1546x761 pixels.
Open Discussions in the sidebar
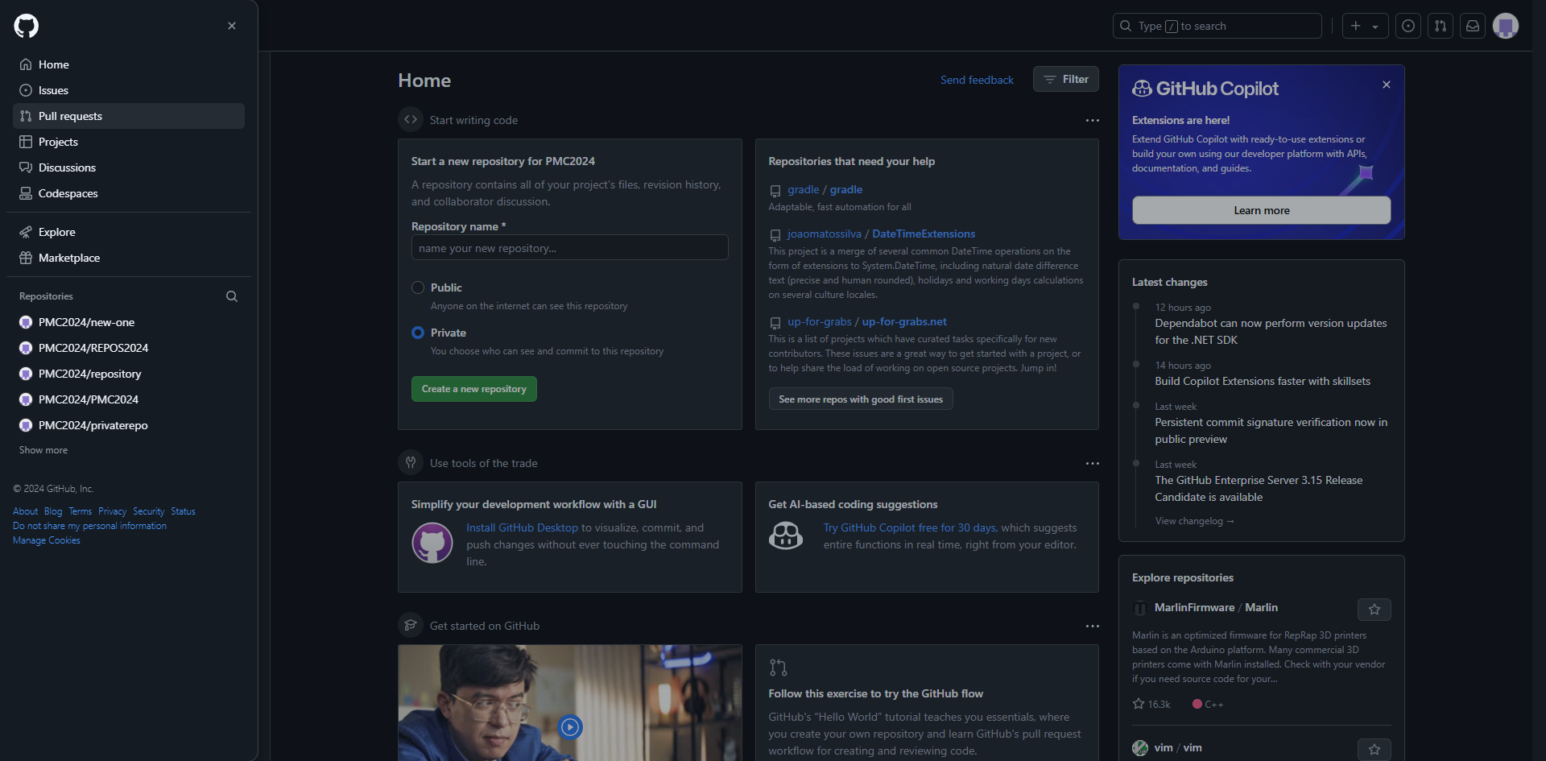129,168
